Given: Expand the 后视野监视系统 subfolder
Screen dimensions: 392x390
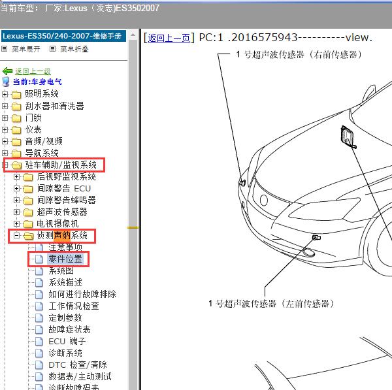Looking at the screenshot, I should [x=16, y=177].
